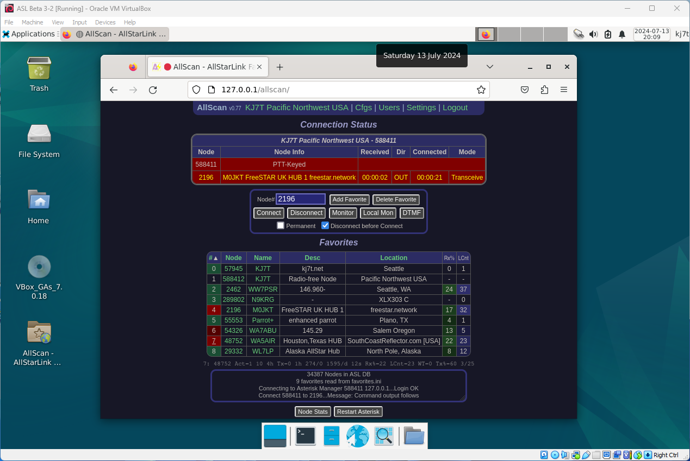Open the terminal emulator from the dock
The width and height of the screenshot is (690, 461).
(305, 436)
